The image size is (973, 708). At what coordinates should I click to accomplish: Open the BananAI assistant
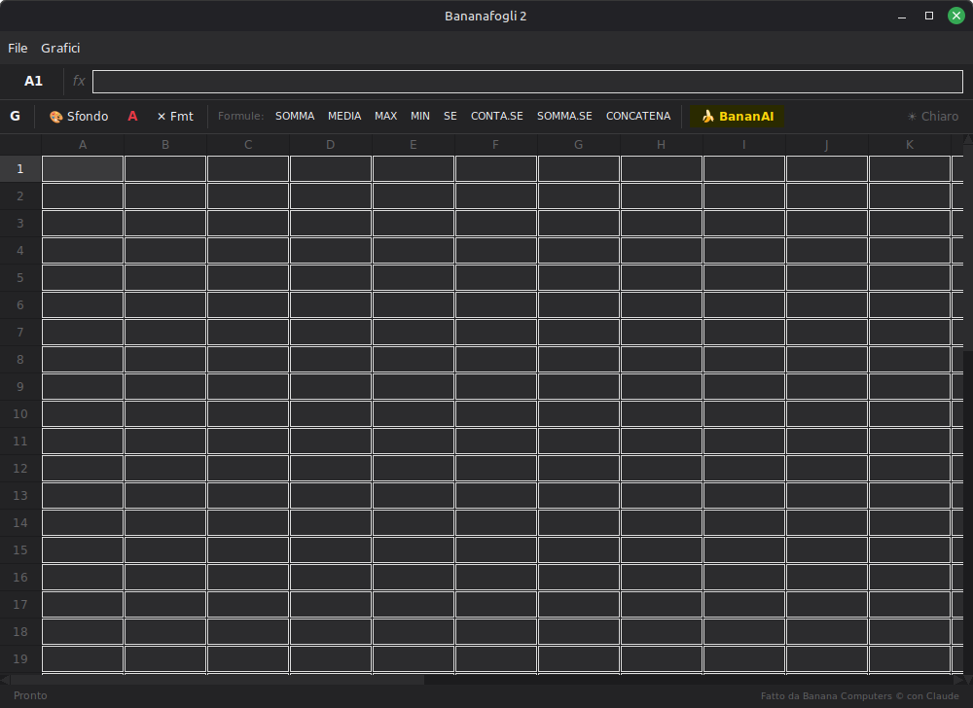click(x=738, y=116)
